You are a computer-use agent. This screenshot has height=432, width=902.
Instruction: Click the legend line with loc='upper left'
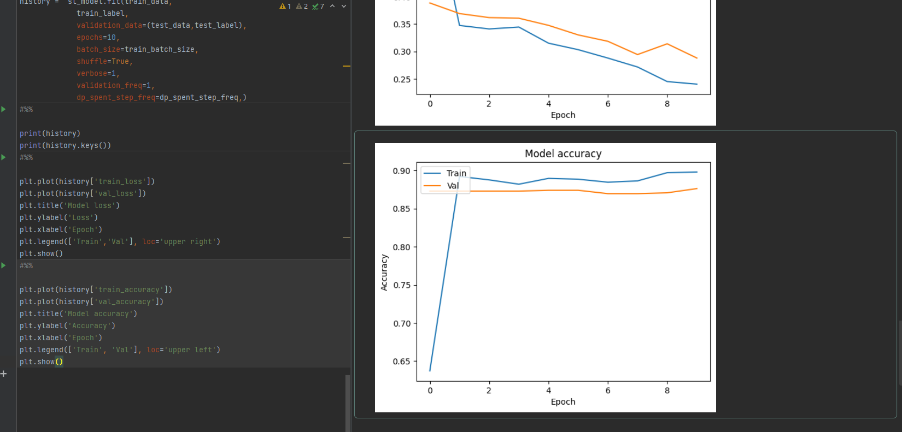120,350
